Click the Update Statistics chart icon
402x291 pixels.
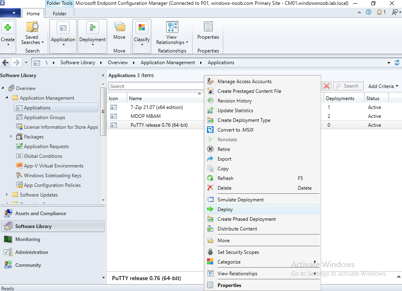210,111
